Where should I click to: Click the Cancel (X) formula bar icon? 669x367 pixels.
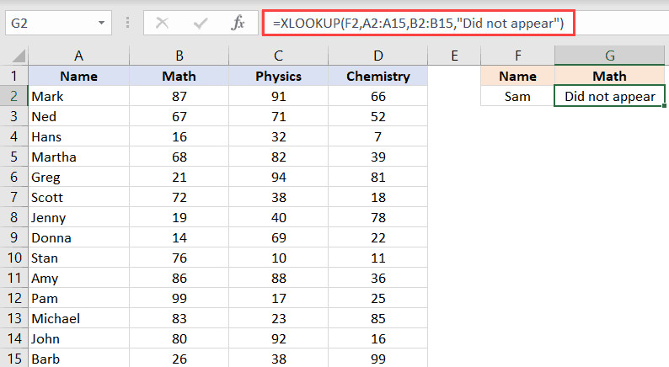tap(162, 23)
